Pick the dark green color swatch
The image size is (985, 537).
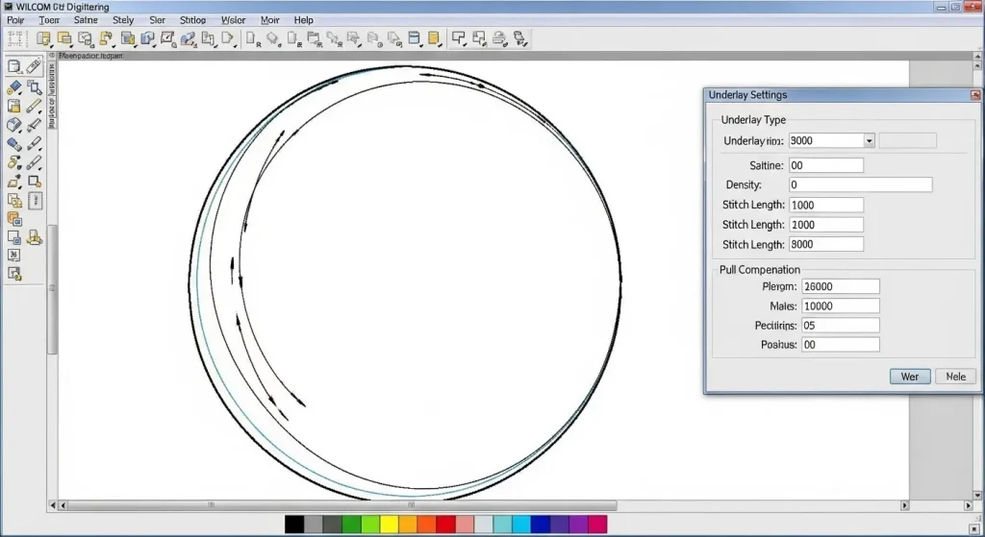click(351, 524)
